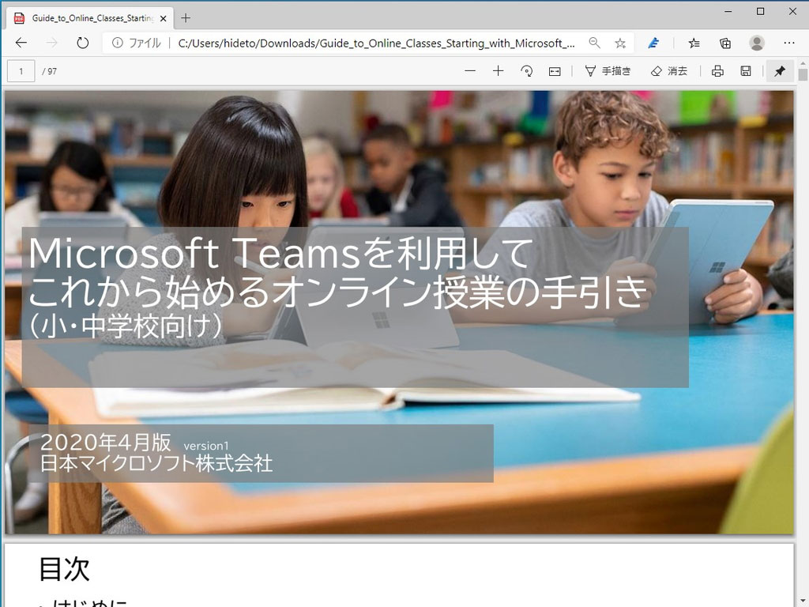Zoom out of the PDF page
809x607 pixels.
point(470,71)
